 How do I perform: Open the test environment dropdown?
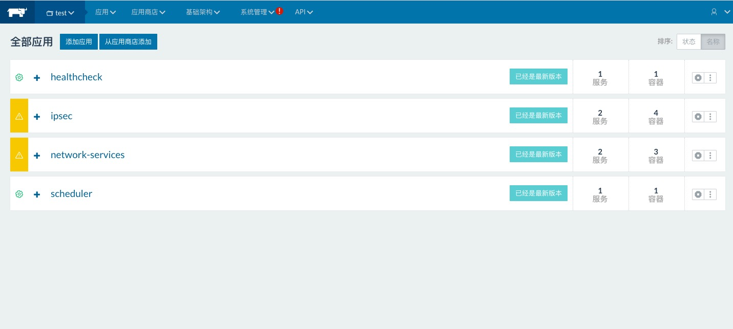60,13
